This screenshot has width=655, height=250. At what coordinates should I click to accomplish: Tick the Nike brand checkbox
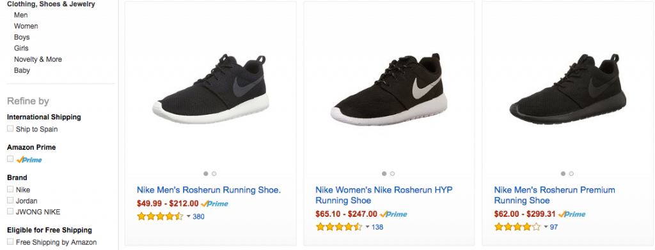(10, 189)
